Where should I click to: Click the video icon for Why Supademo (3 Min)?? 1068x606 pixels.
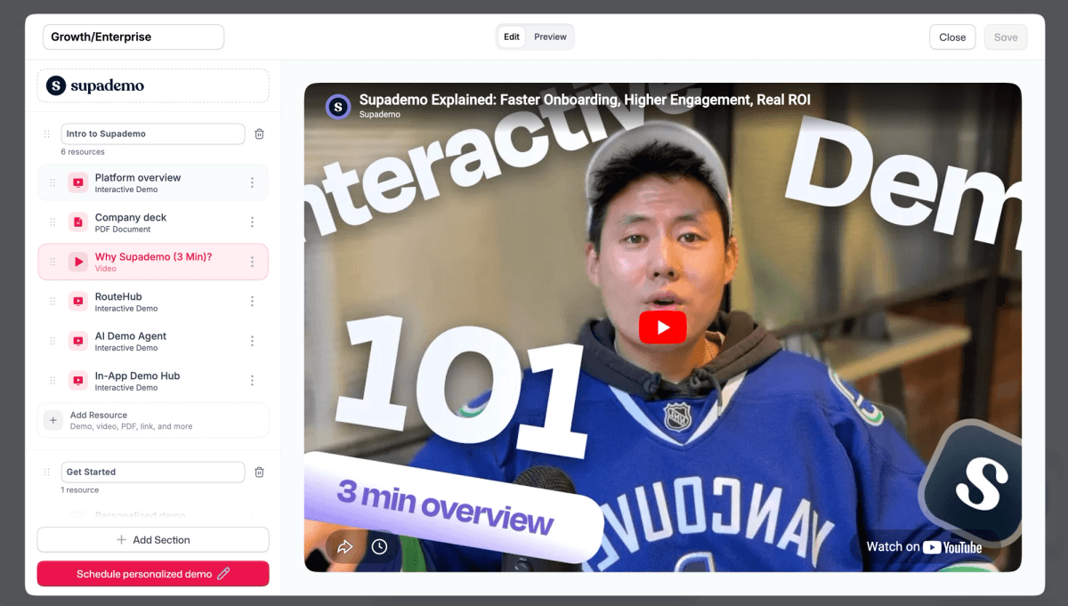78,262
